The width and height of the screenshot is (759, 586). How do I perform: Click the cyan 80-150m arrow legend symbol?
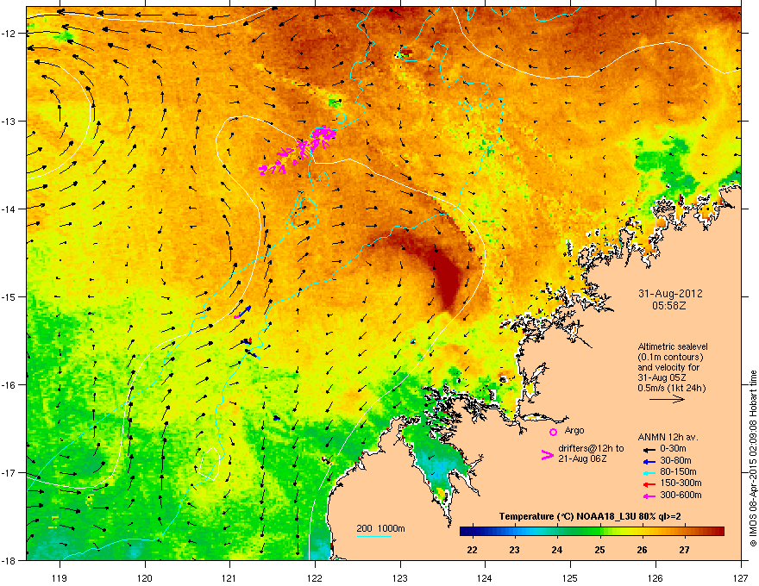[649, 472]
